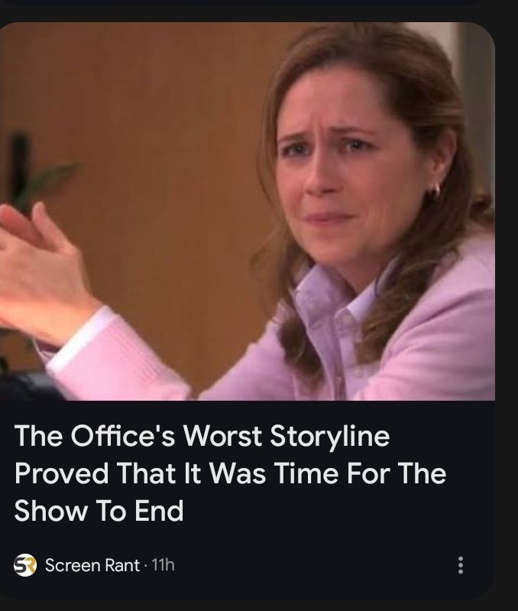Open the three-dot more options menu
Viewport: 518px width, 611px height.
click(461, 564)
